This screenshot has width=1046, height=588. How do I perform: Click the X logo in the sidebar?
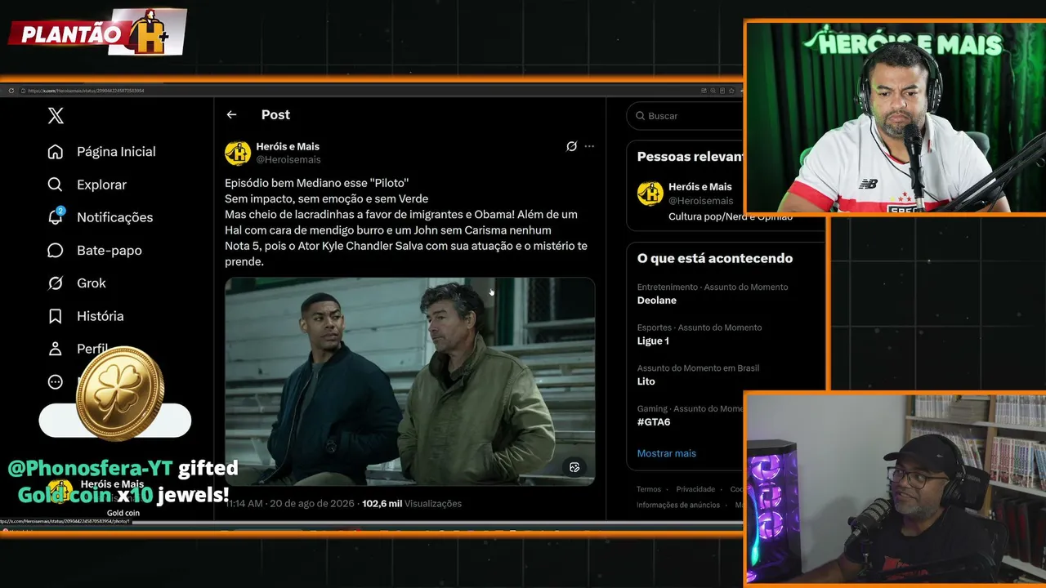tap(56, 116)
